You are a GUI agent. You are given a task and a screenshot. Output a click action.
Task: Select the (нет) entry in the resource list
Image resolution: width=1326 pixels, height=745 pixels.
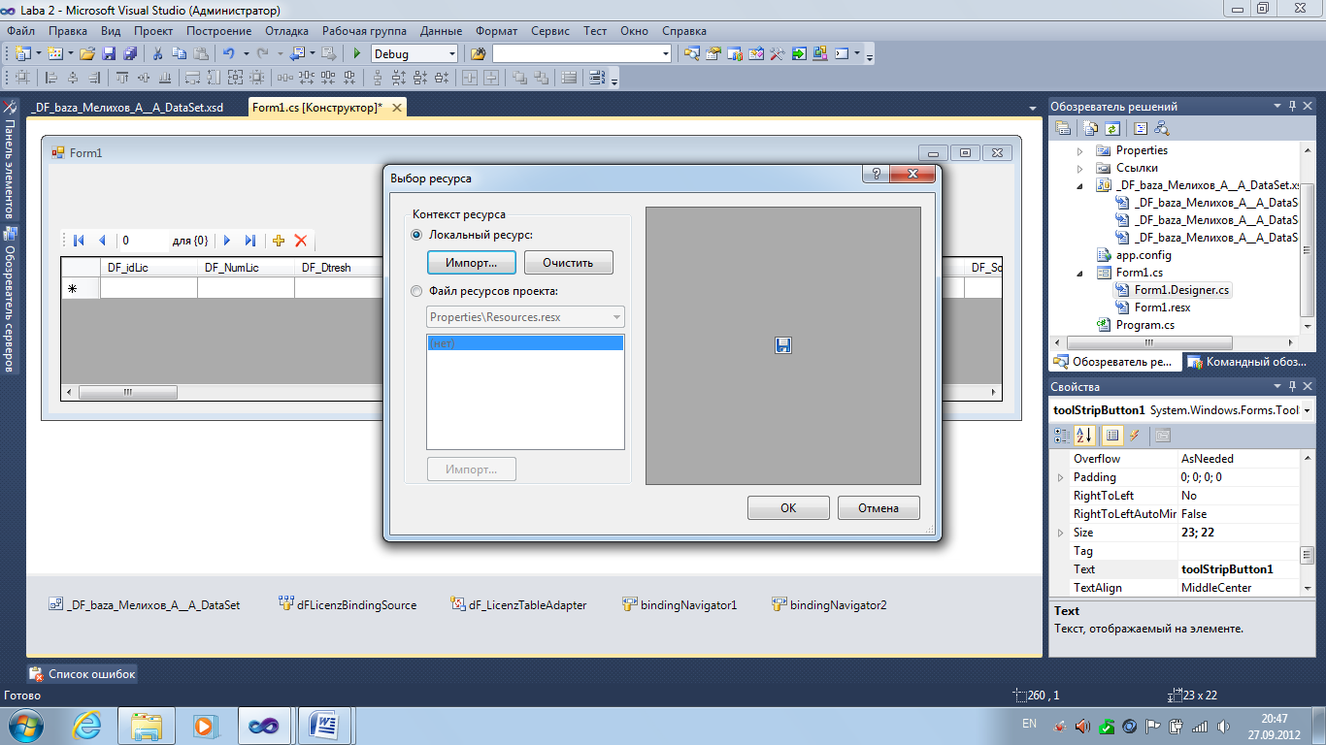click(525, 342)
